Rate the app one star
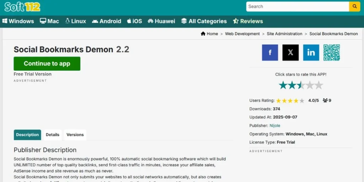Image resolution: width=364 pixels, height=182 pixels. pyautogui.click(x=283, y=85)
